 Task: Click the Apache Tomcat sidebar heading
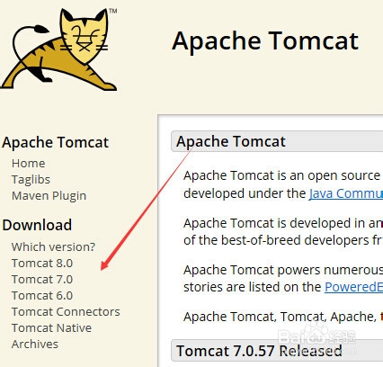pos(56,142)
